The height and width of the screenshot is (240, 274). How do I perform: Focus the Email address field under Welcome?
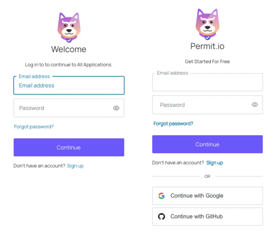(69, 86)
